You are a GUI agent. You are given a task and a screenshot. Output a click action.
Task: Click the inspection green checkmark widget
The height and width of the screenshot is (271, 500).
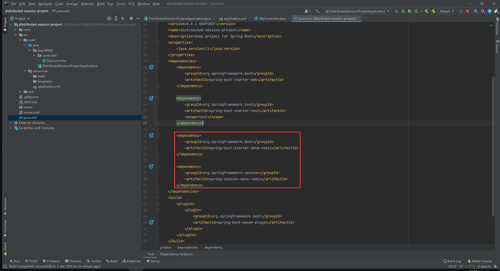coord(491,25)
